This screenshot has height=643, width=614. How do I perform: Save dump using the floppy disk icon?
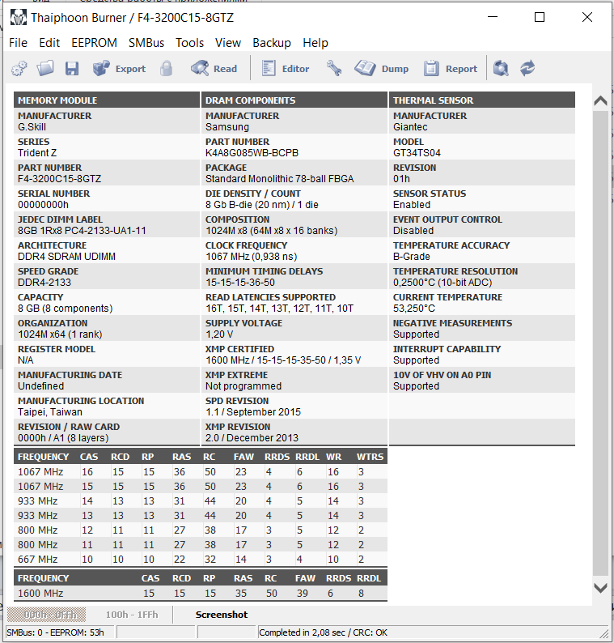72,69
